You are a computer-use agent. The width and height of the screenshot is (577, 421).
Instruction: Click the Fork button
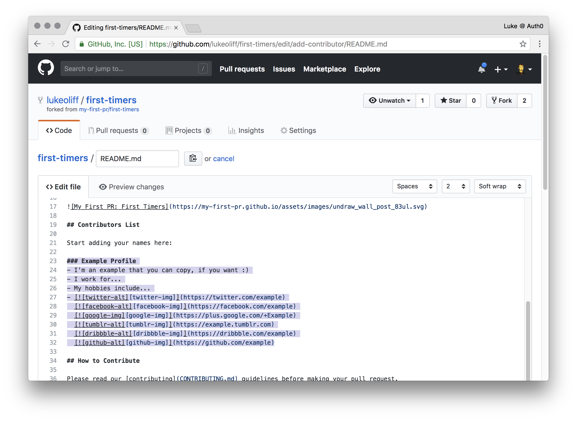tap(502, 101)
